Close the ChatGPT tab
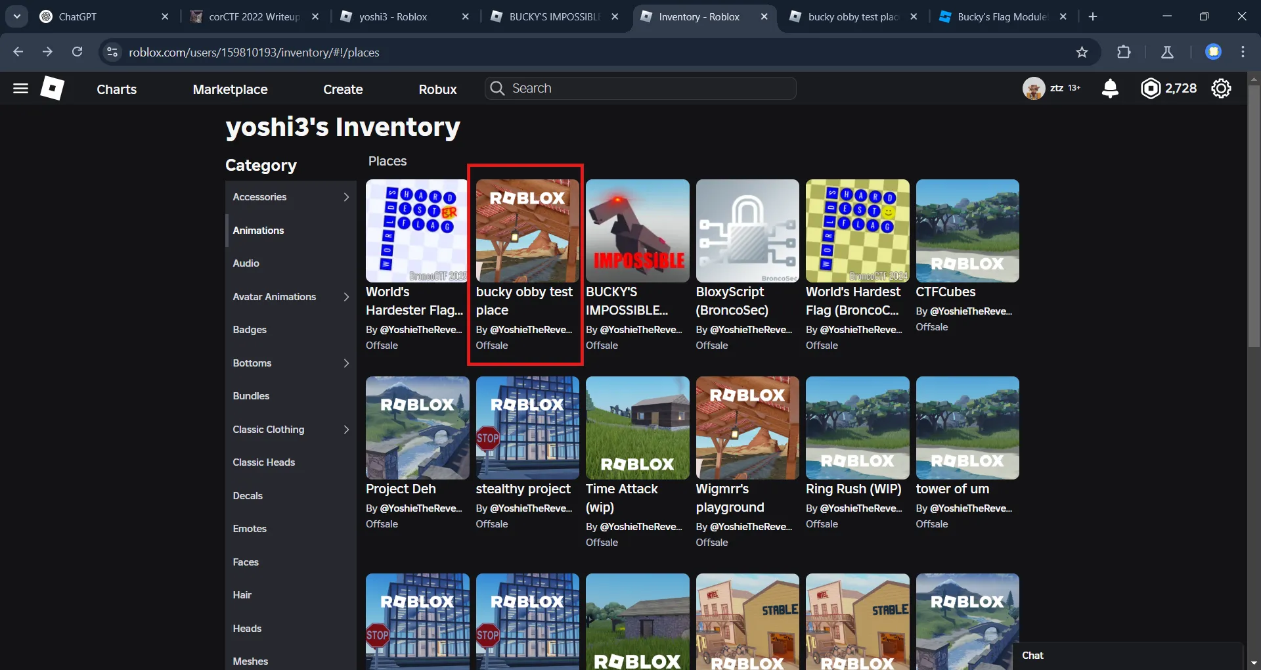The height and width of the screenshot is (670, 1261). [165, 16]
